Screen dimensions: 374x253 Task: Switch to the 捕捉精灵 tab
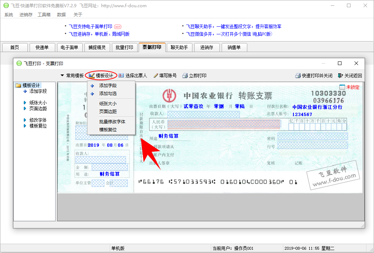click(x=97, y=47)
